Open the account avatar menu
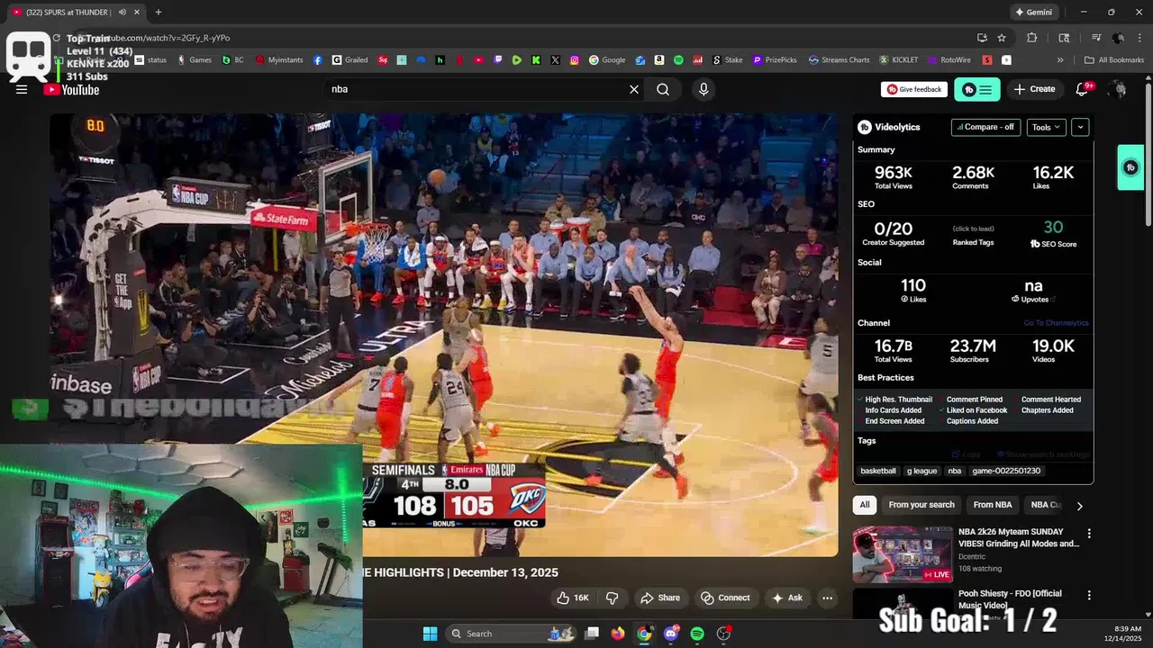This screenshot has height=648, width=1153. (1118, 89)
